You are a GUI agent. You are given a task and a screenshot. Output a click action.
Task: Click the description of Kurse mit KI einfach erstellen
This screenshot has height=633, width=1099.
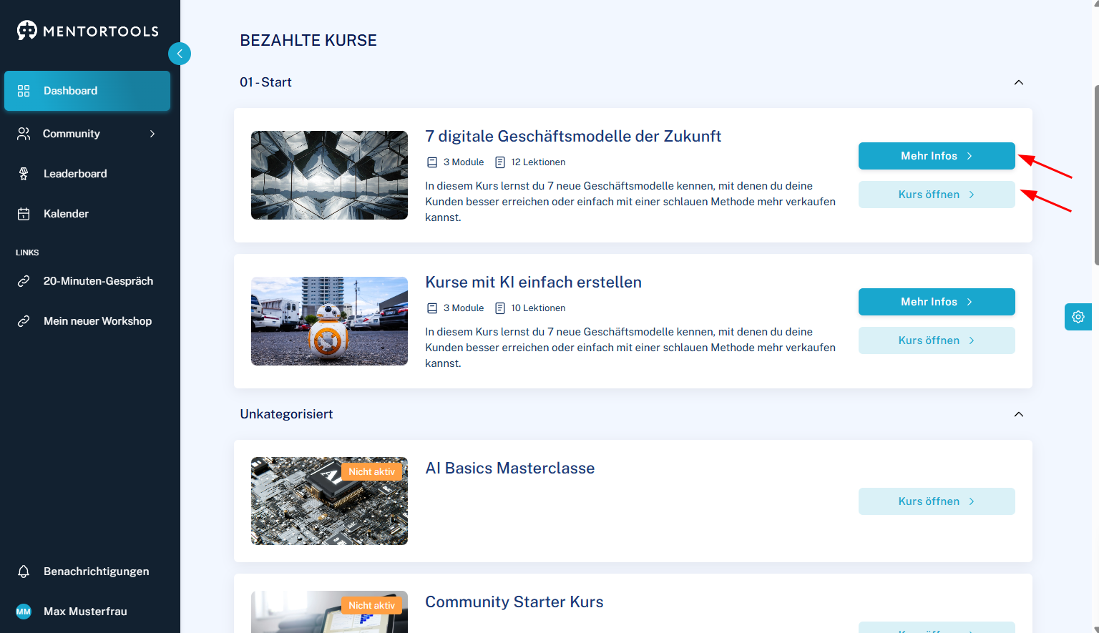[x=630, y=348]
